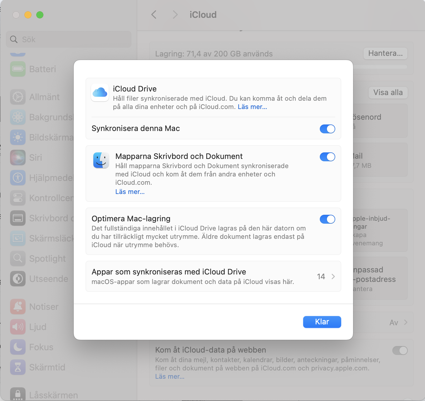This screenshot has width=425, height=401.
Task: Open Läs mer link under Mapparna Skrivbord
Action: (x=130, y=192)
